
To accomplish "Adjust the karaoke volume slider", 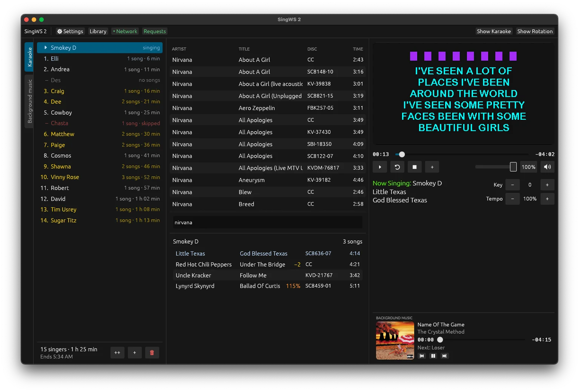I will pos(496,167).
